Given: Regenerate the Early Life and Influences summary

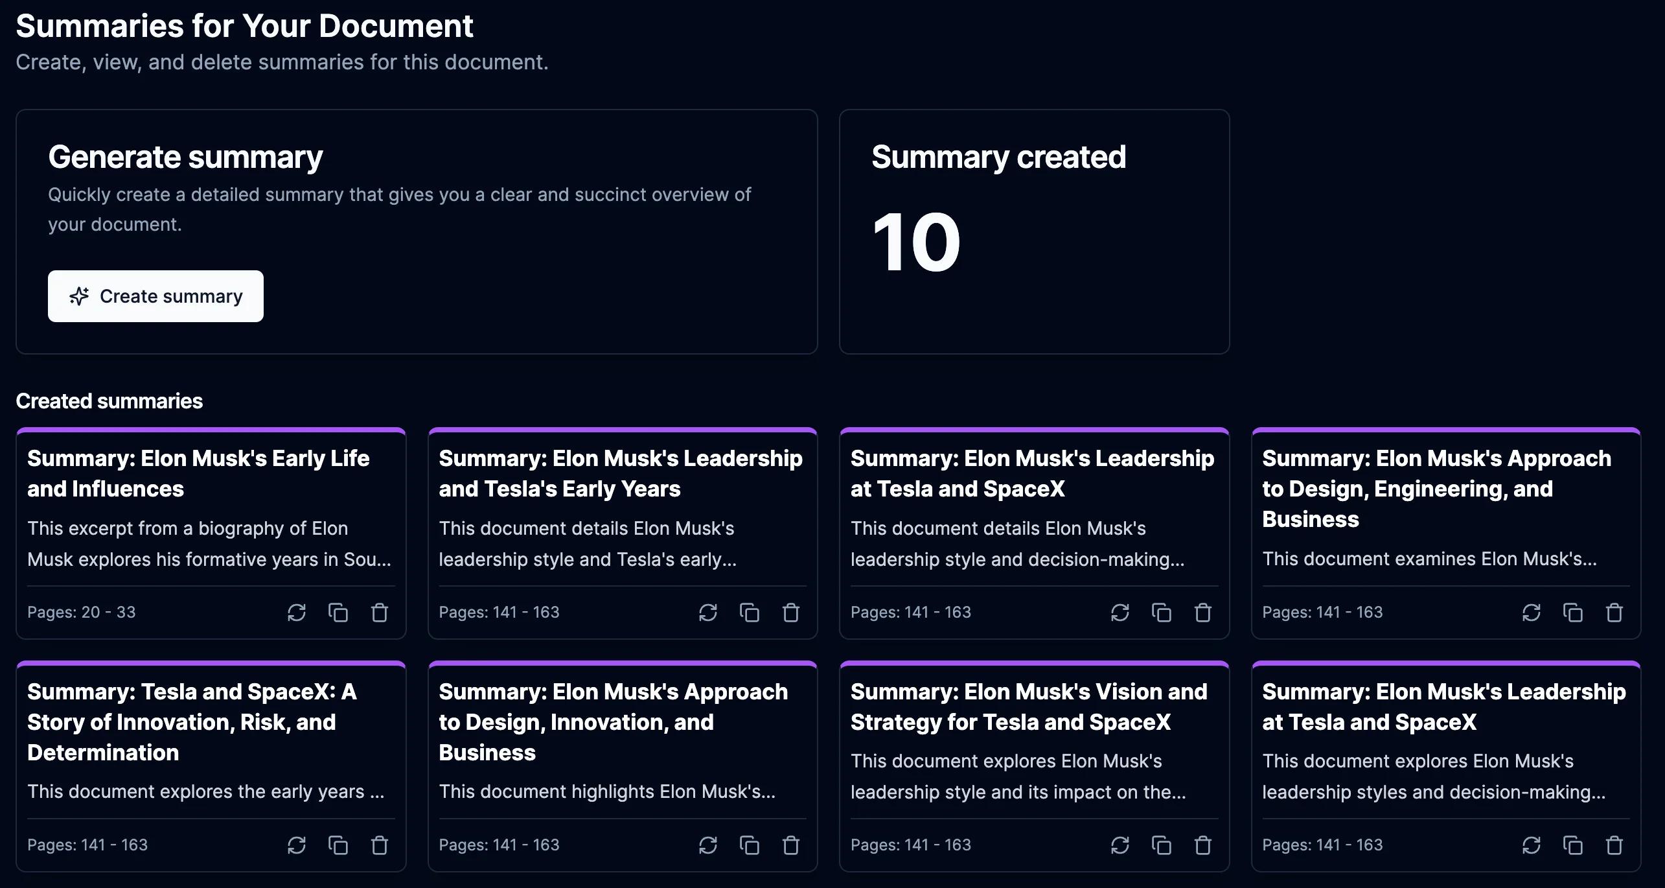Looking at the screenshot, I should [x=297, y=613].
